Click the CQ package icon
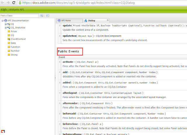187x135 pixels. tap(8, 24)
